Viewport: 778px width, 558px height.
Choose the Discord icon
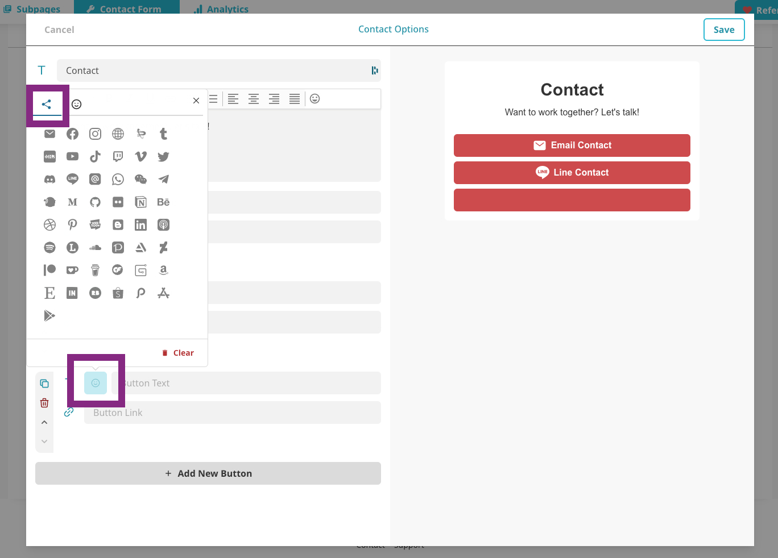click(x=50, y=180)
